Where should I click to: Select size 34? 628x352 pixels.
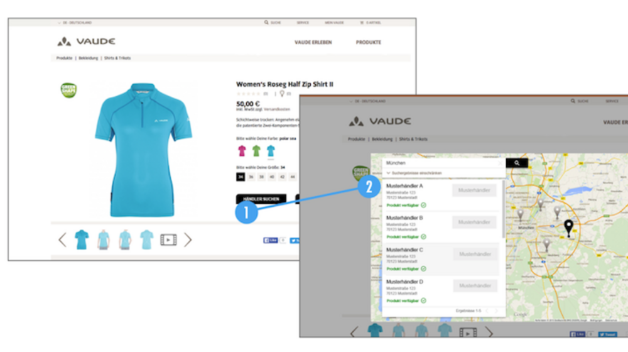point(241,177)
